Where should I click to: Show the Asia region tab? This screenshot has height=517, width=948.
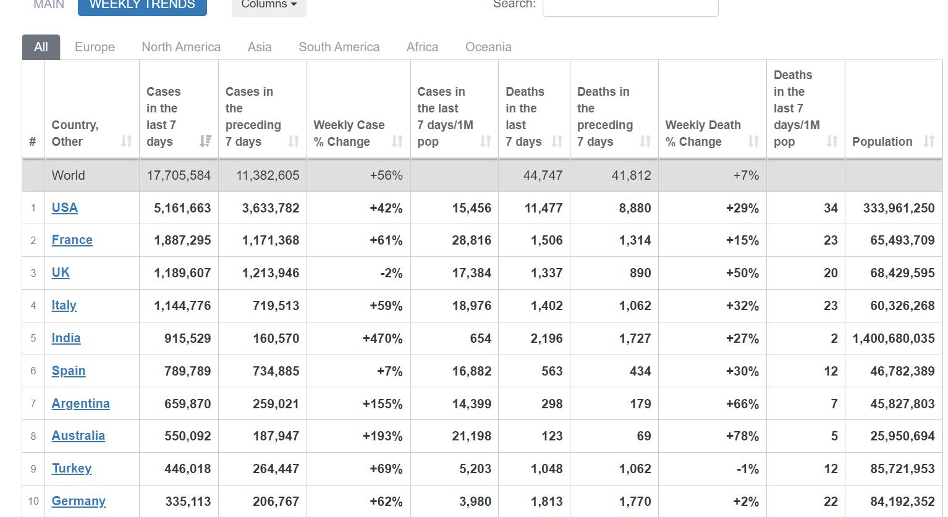pyautogui.click(x=260, y=47)
